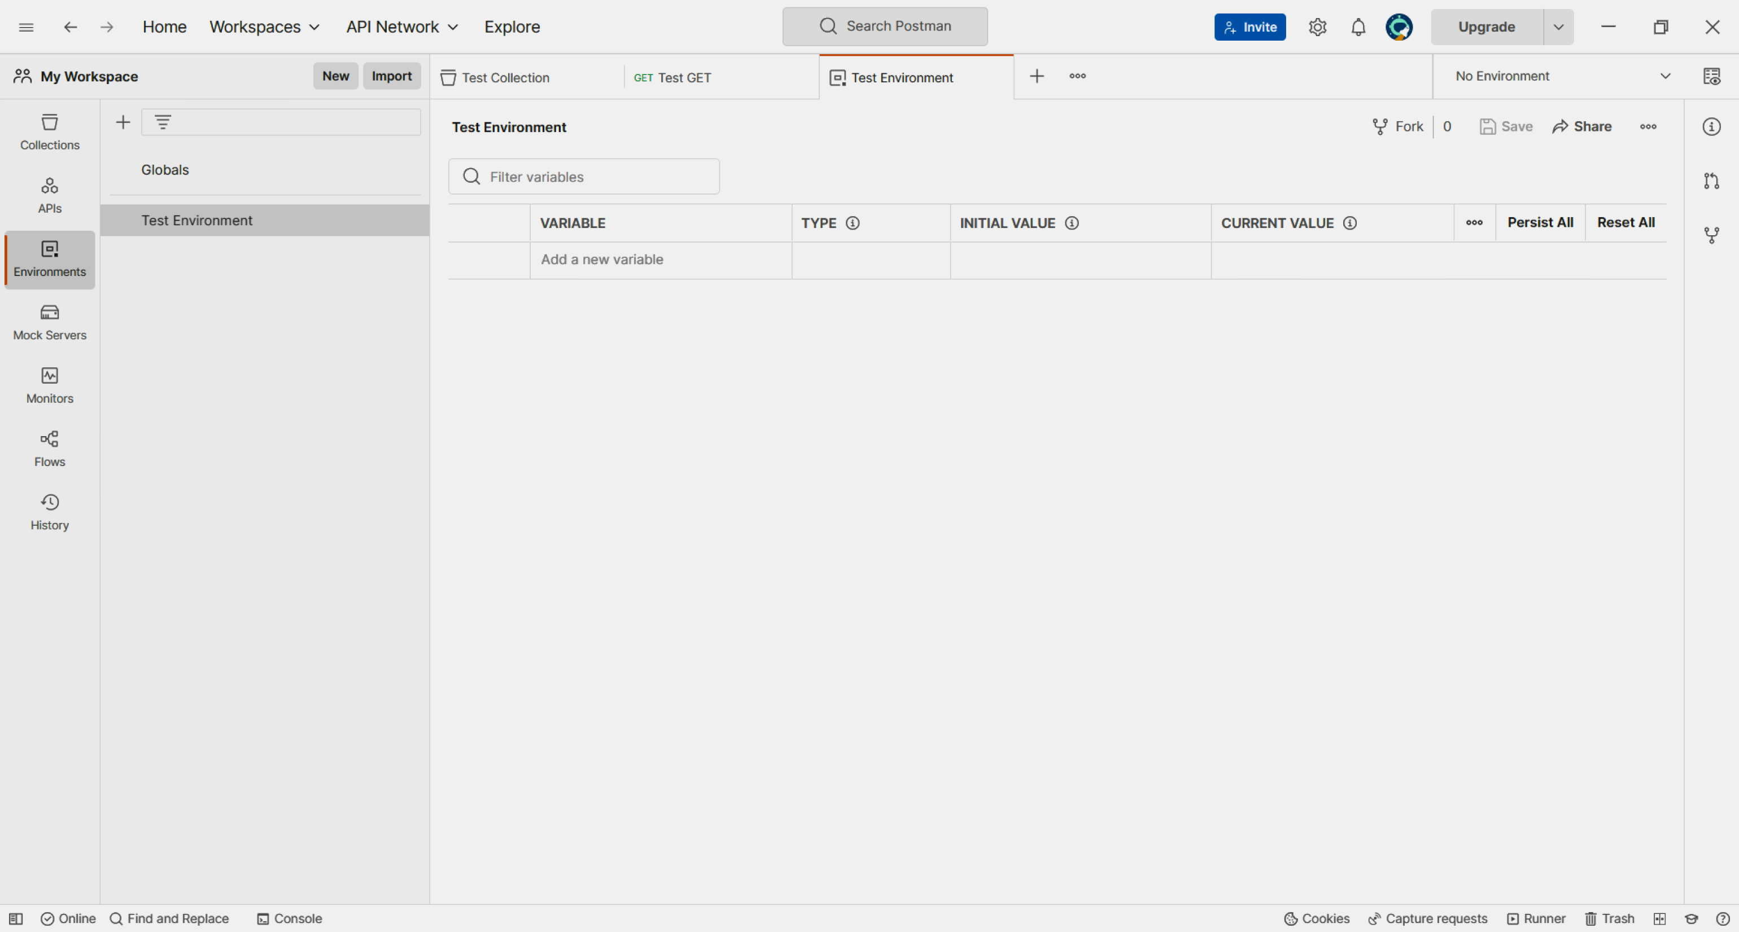Expand the Workspaces dropdown menu
1739x932 pixels.
click(x=264, y=27)
